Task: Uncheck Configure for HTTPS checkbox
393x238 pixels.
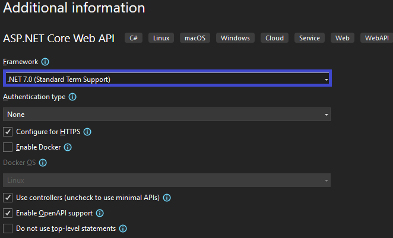Action: point(8,132)
